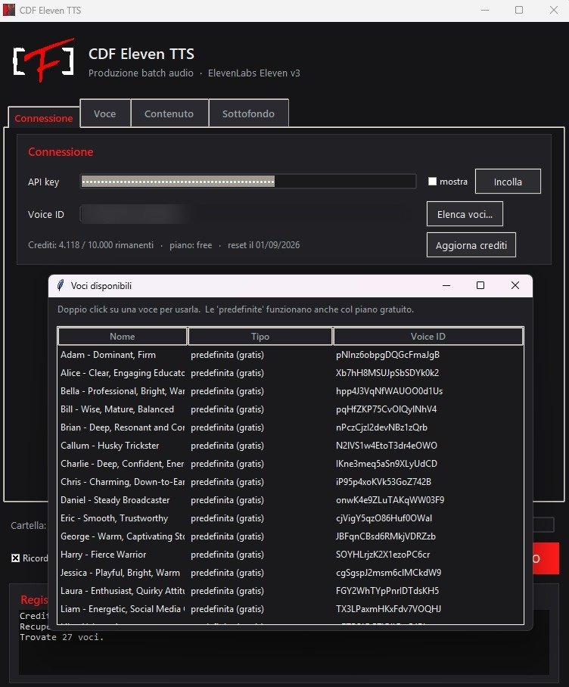The width and height of the screenshot is (569, 687).
Task: Select the Bill - Wise, Mature, Balanced voice
Action: [x=291, y=409]
